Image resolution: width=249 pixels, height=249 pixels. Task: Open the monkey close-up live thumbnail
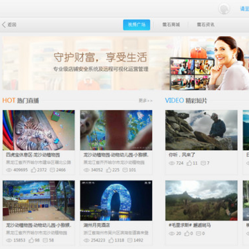[x=116, y=130]
